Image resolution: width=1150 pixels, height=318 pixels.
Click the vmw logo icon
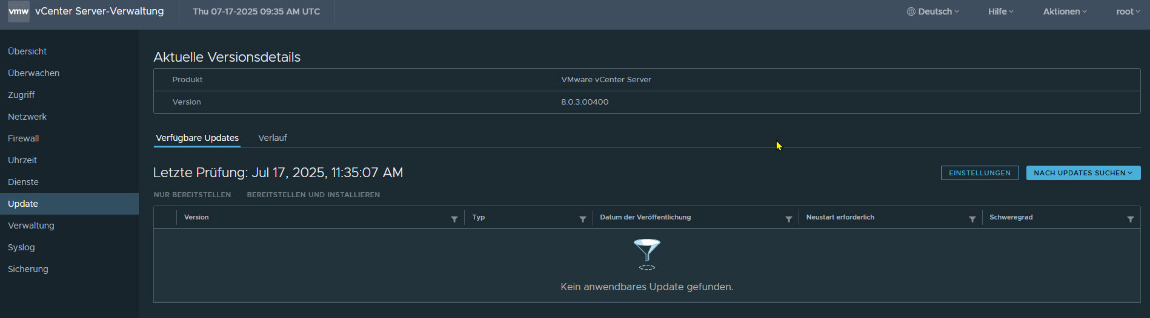[18, 11]
